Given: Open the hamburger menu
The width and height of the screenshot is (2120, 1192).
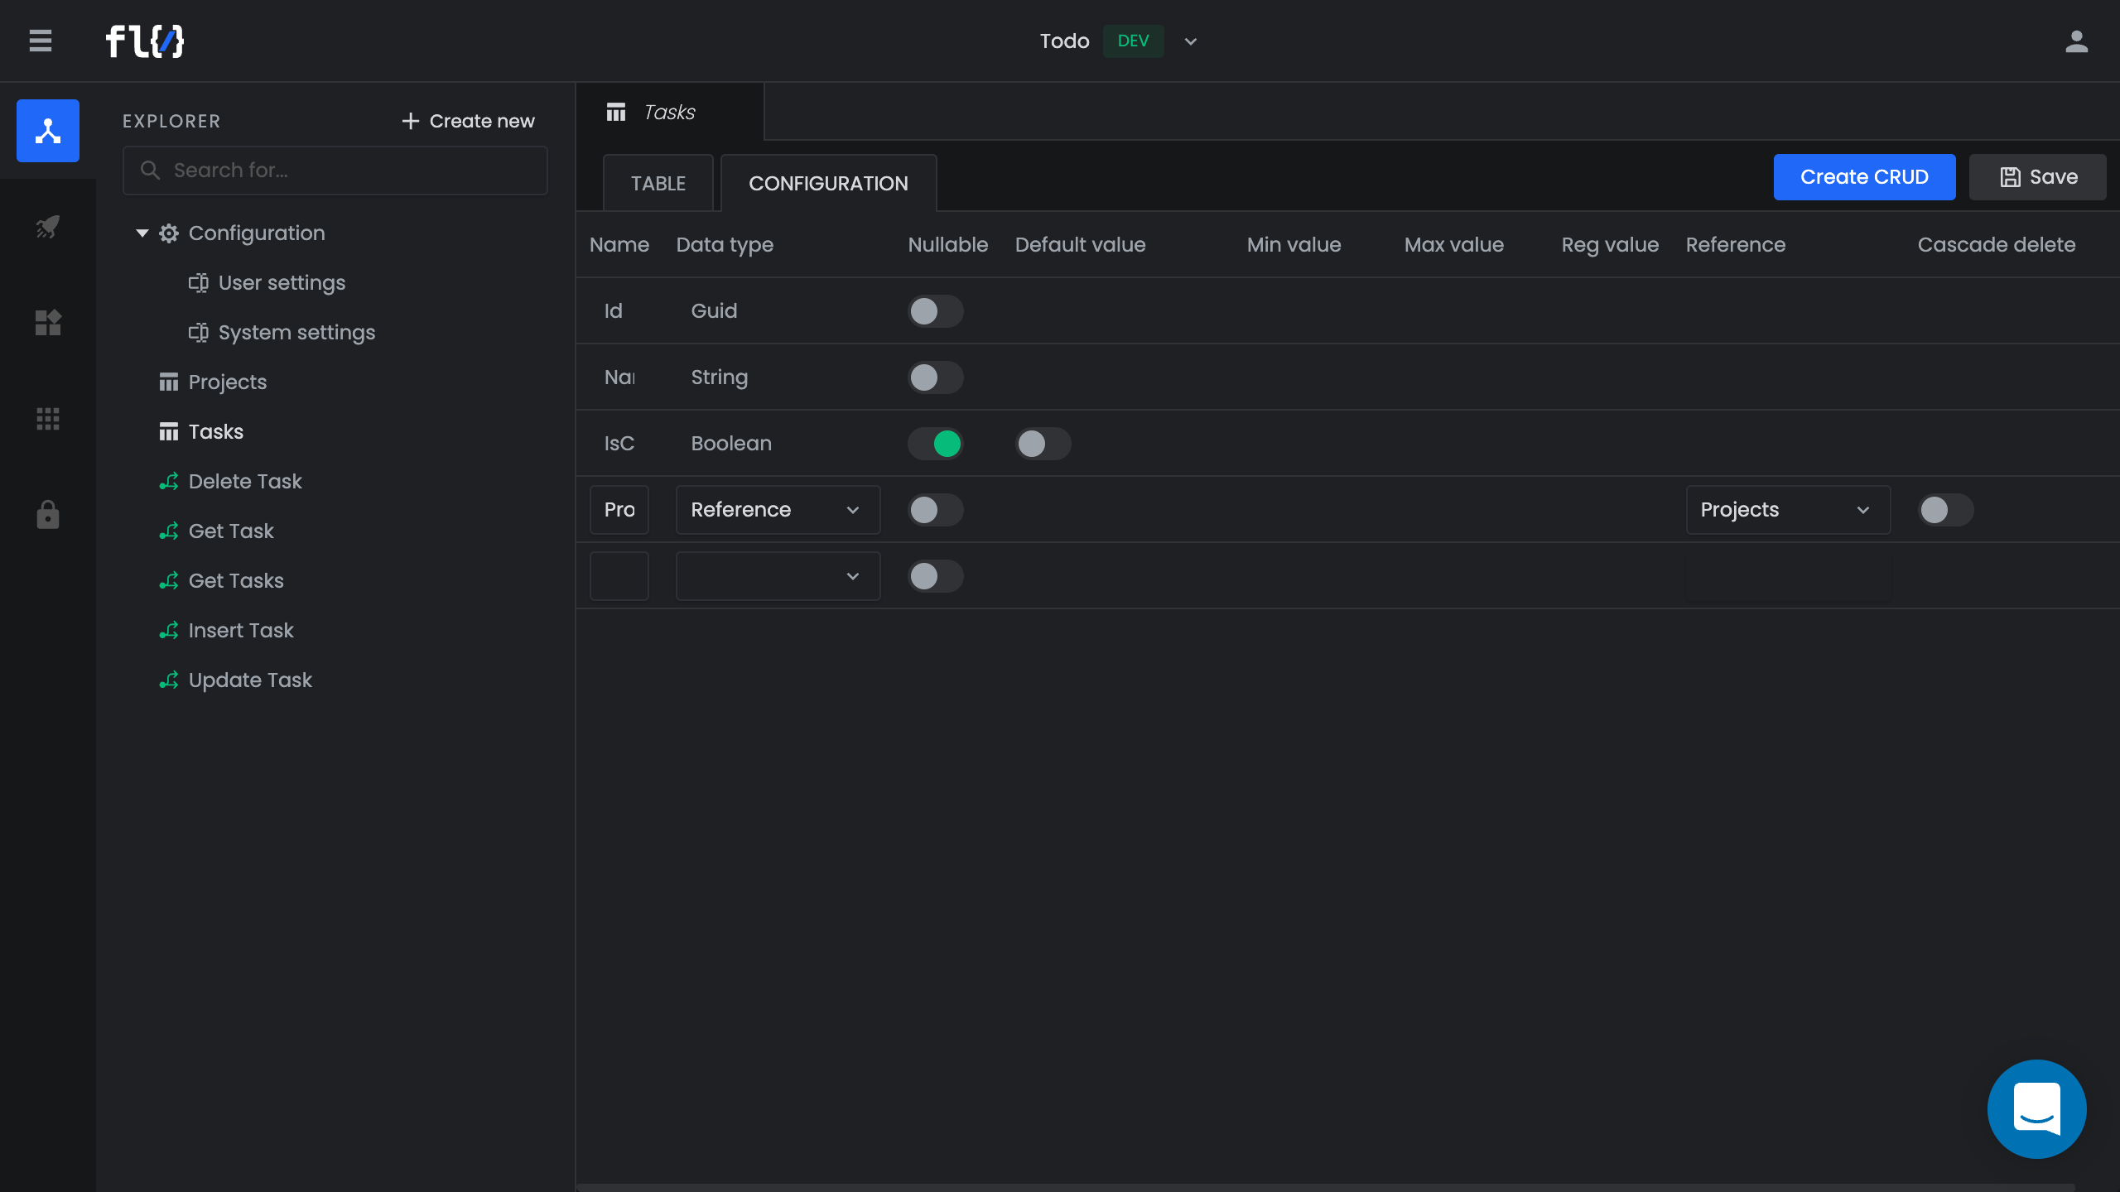Looking at the screenshot, I should click(41, 41).
